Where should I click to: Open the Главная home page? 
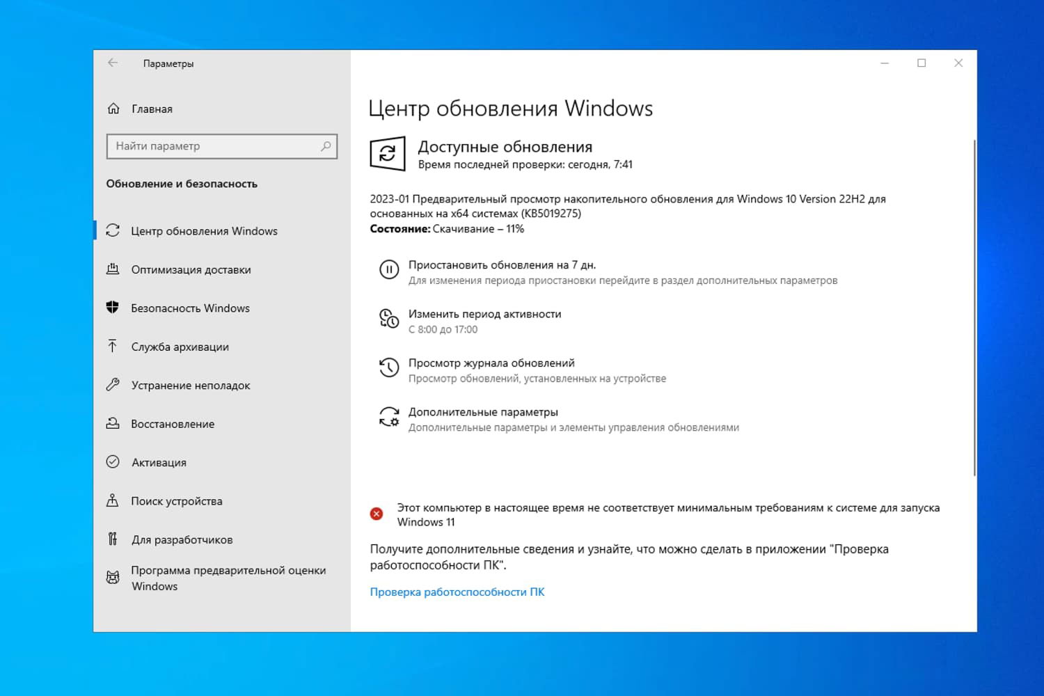[152, 109]
